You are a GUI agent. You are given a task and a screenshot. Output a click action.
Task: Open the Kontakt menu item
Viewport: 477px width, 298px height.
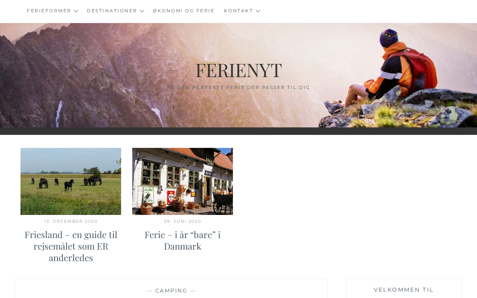pyautogui.click(x=238, y=11)
